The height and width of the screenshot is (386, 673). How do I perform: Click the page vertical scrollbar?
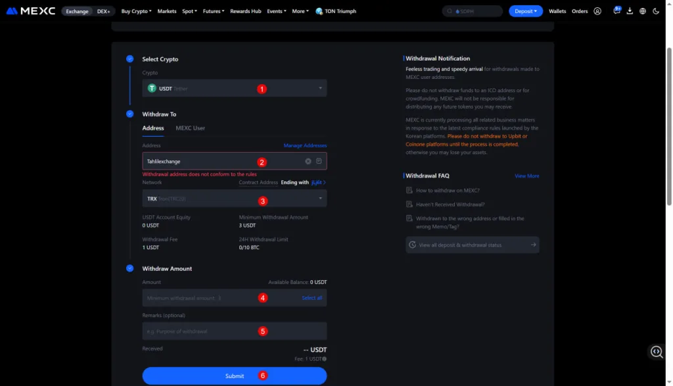click(668, 127)
